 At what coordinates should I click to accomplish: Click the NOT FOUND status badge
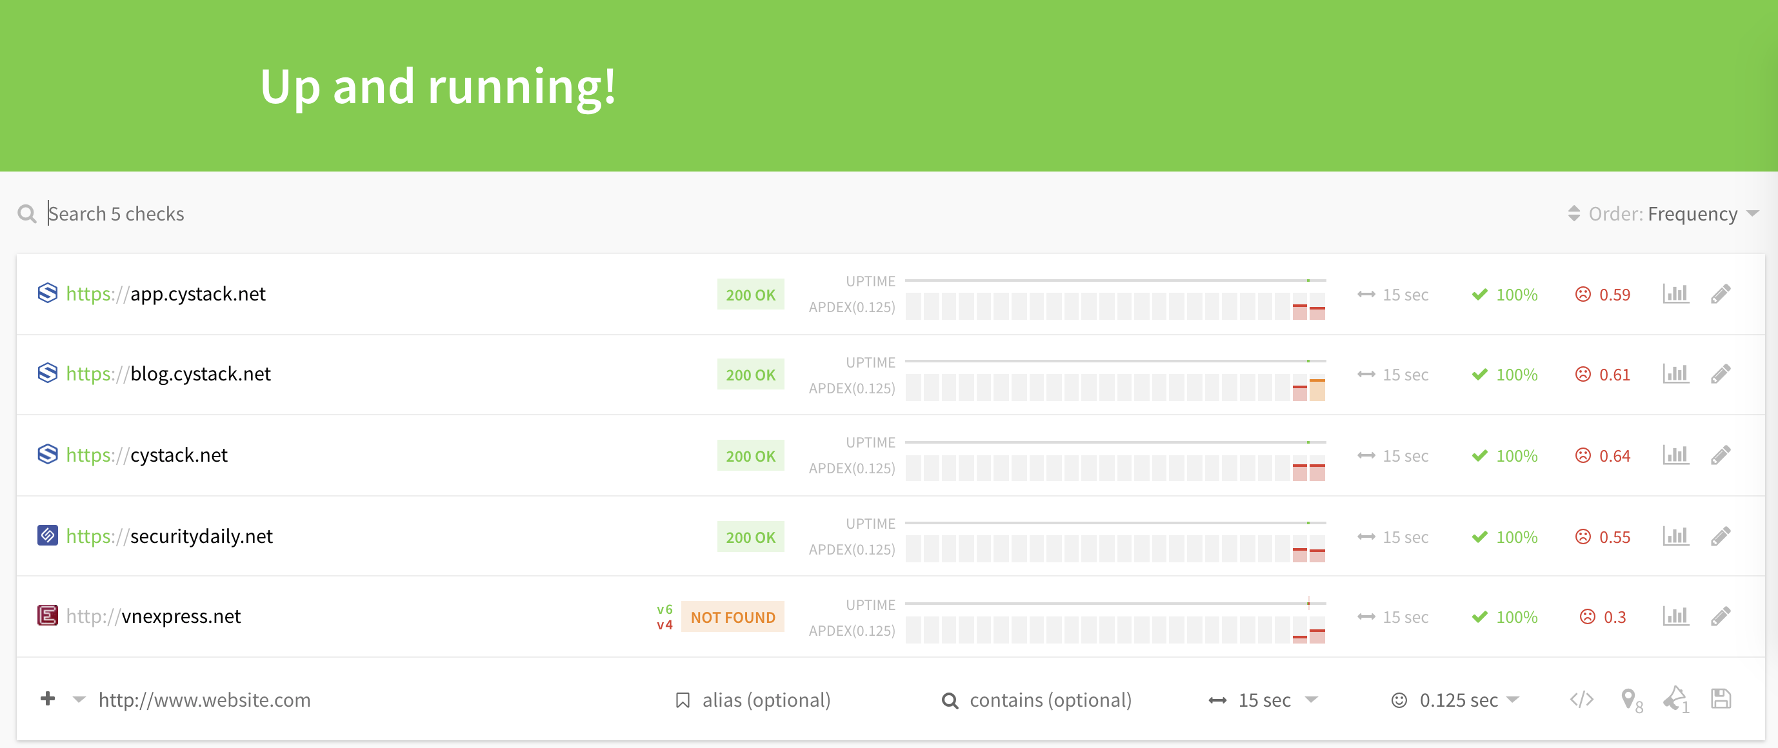732,617
